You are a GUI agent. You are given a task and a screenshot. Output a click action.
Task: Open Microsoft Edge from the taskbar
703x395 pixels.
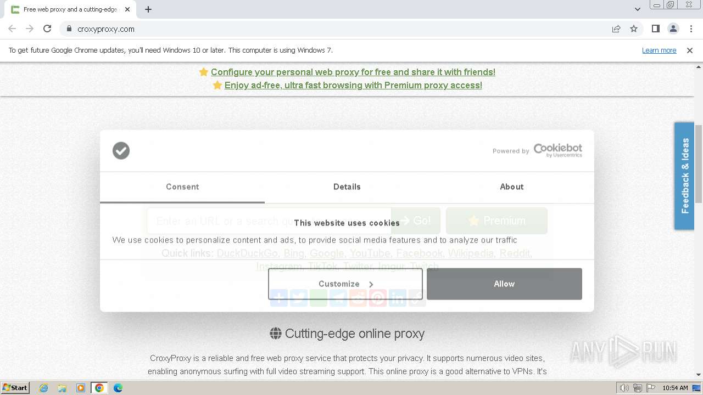pos(118,388)
